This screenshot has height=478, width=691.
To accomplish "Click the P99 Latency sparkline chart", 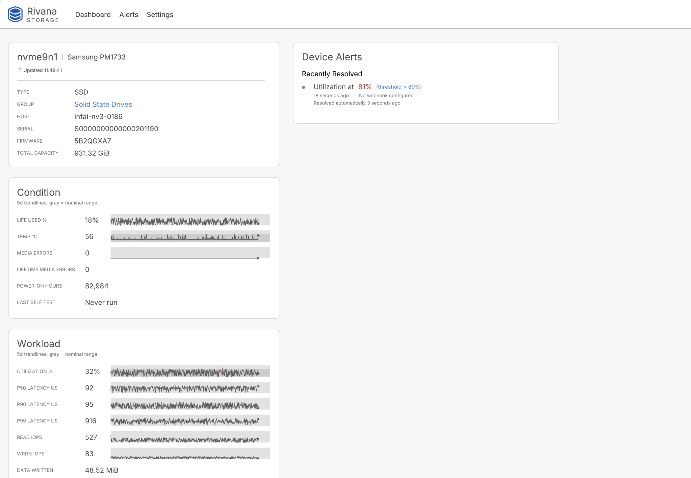I will (190, 420).
